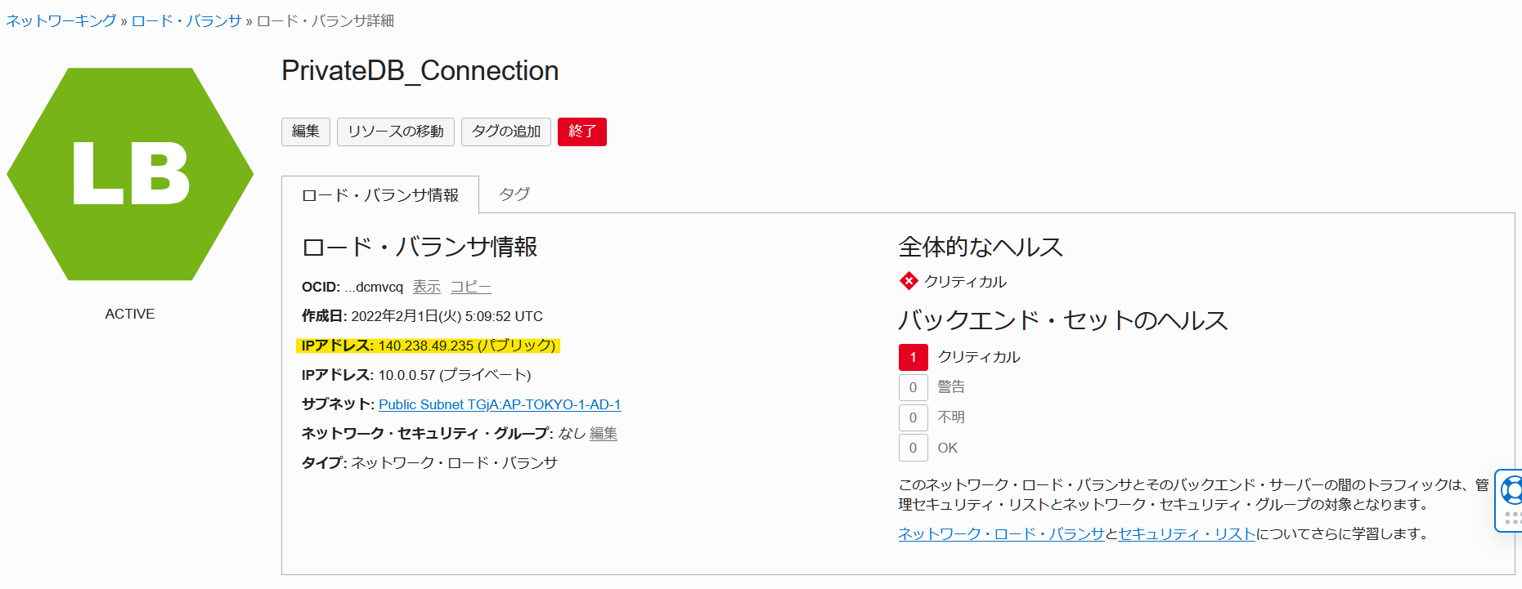Show the full OCID via 表示 link
Screen dimensions: 1522x589
[x=426, y=287]
